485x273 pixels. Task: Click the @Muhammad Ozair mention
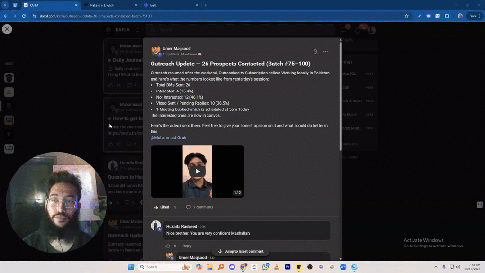(168, 138)
